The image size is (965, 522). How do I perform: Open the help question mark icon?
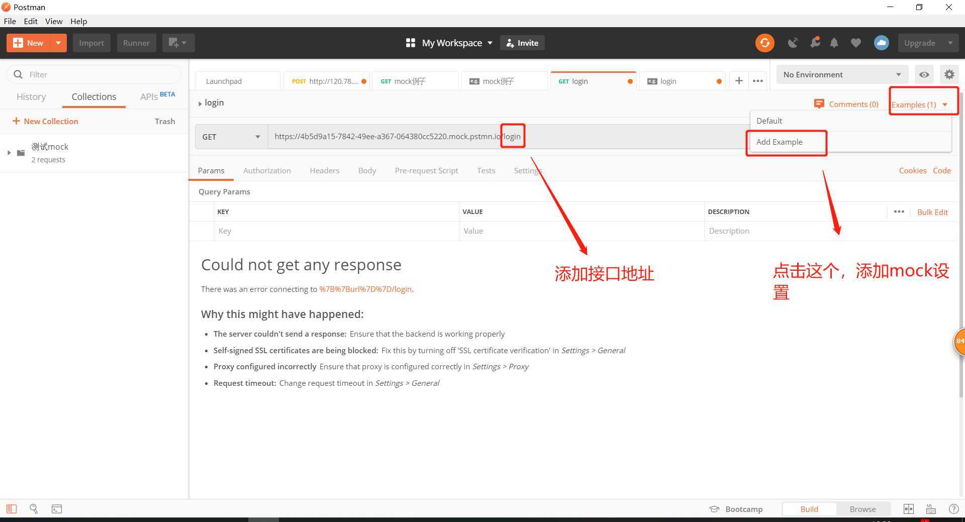[953, 509]
